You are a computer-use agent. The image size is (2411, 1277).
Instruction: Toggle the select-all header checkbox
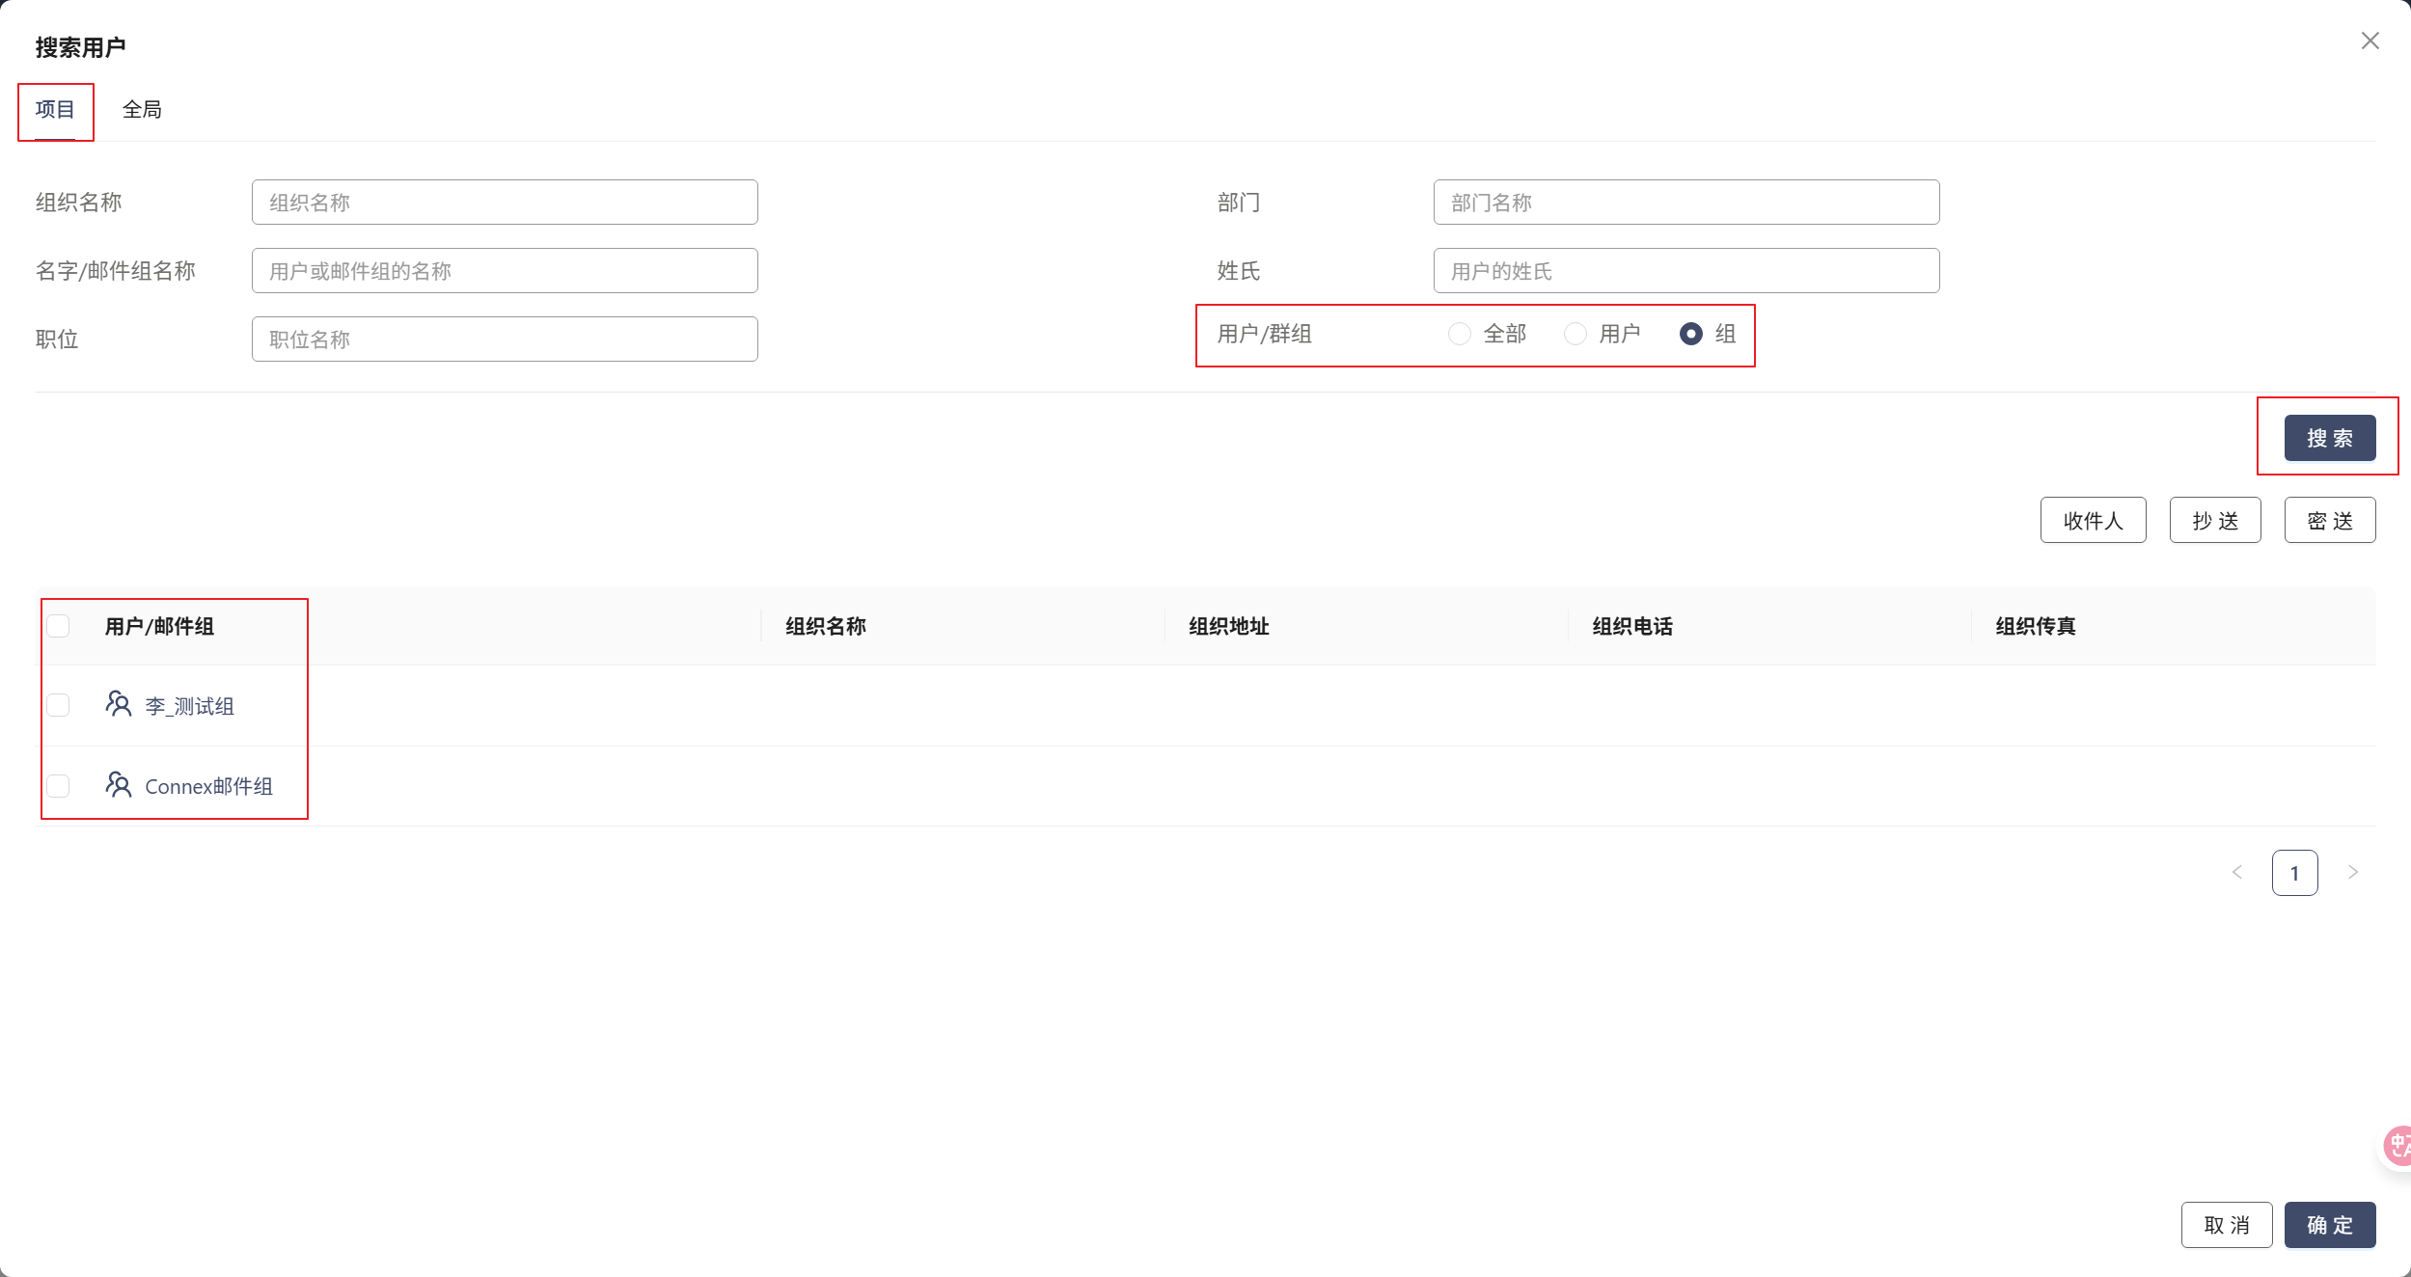59,626
